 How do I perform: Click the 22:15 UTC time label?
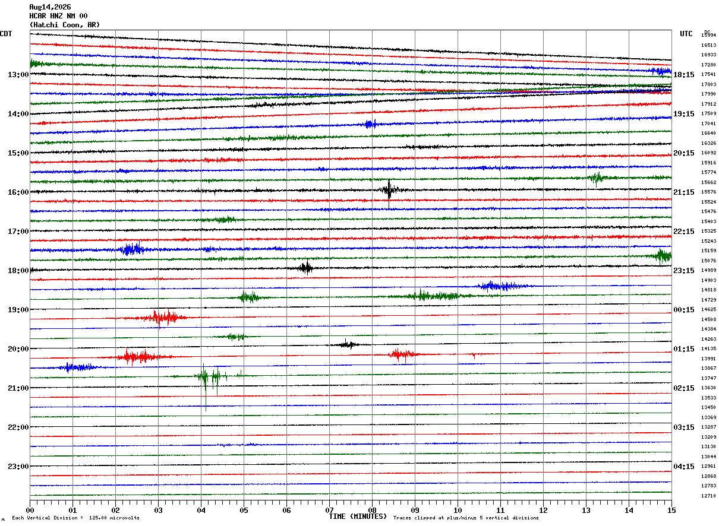coord(684,232)
